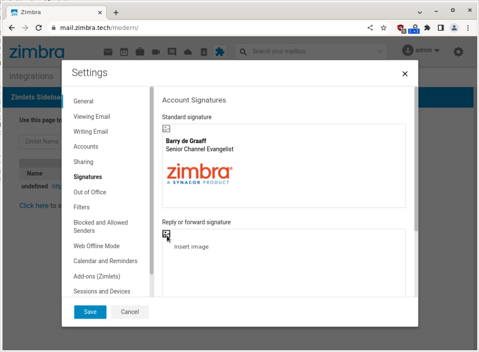Open Chrome's Extensions puzzle icon
This screenshot has height=352, width=479.
click(x=427, y=28)
